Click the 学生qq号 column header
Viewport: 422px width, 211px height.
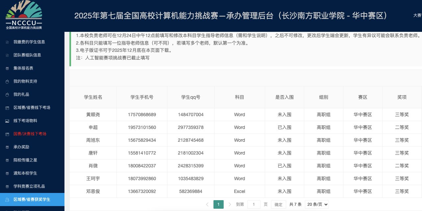[191, 97]
